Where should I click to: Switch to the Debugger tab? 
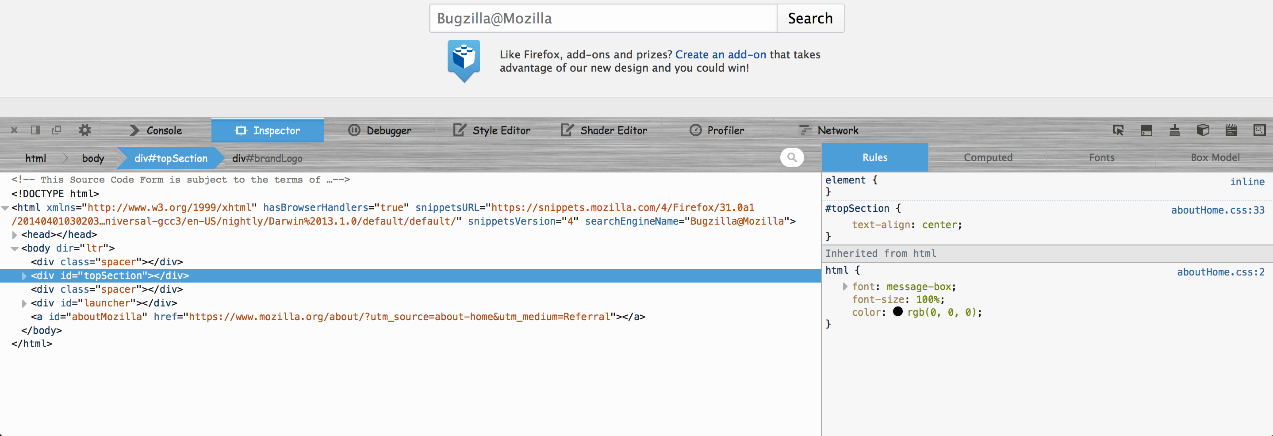click(x=380, y=130)
